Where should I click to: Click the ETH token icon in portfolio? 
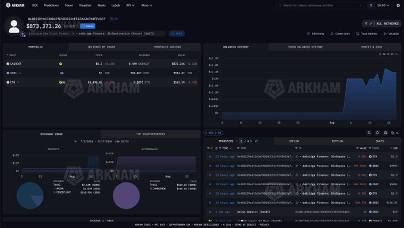(8, 82)
